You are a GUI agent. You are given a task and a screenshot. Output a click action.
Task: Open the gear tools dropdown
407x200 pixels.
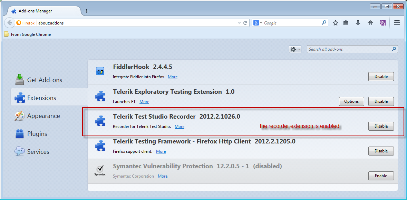pyautogui.click(x=295, y=49)
